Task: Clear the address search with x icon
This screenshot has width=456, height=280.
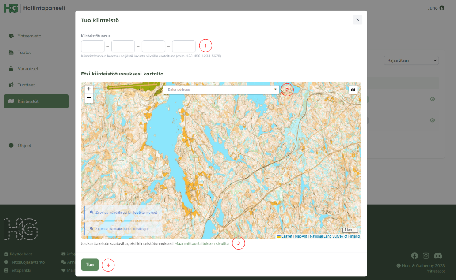Action: [275, 89]
